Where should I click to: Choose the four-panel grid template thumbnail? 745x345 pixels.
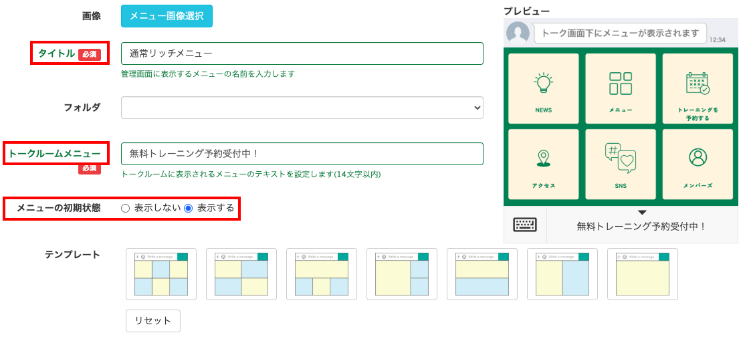coord(241,274)
